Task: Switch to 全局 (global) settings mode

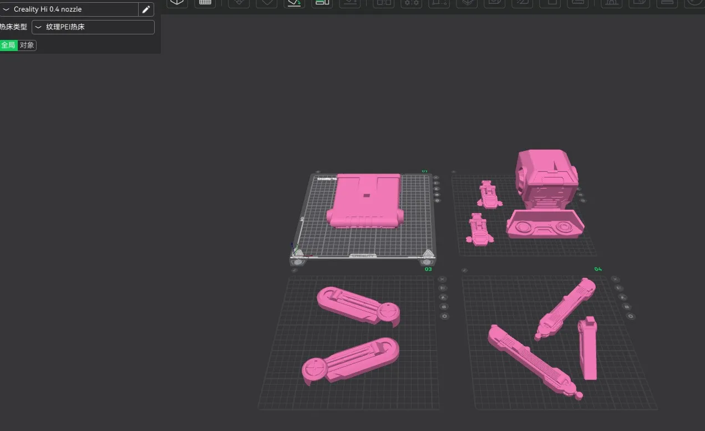Action: click(x=8, y=45)
